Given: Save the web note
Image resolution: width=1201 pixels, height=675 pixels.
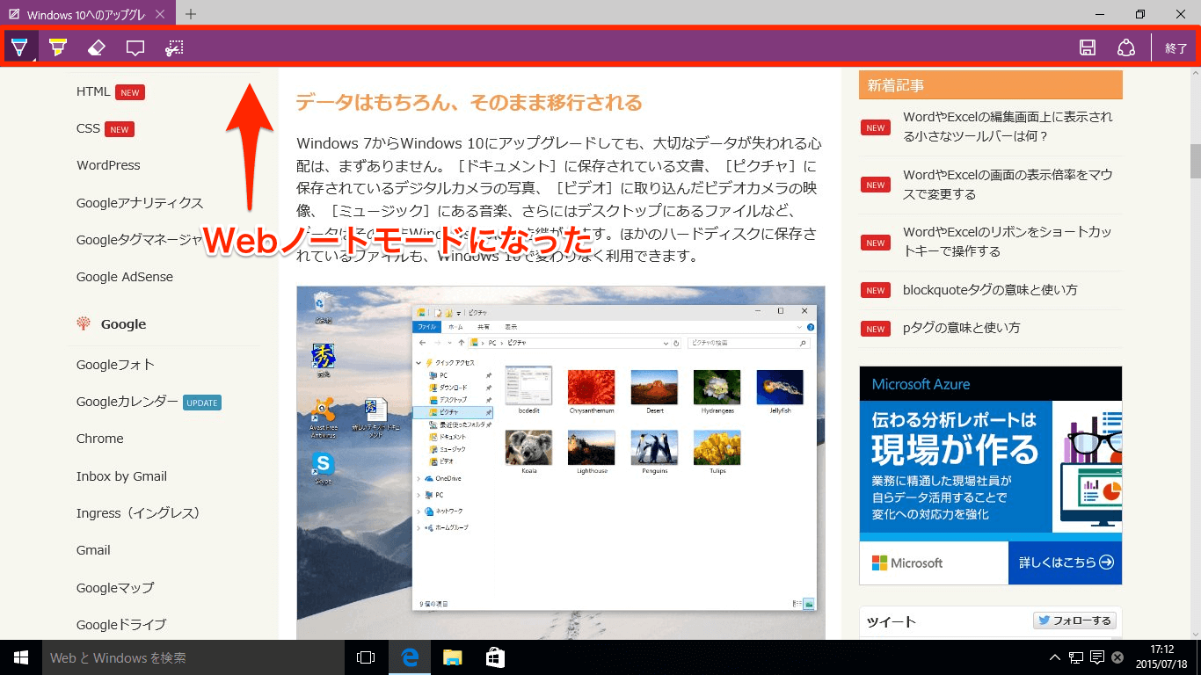Looking at the screenshot, I should [1088, 47].
